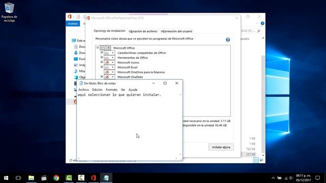Click the Office icon in Explorer's title bar
This screenshot has width=326, height=183.
[x=70, y=17]
